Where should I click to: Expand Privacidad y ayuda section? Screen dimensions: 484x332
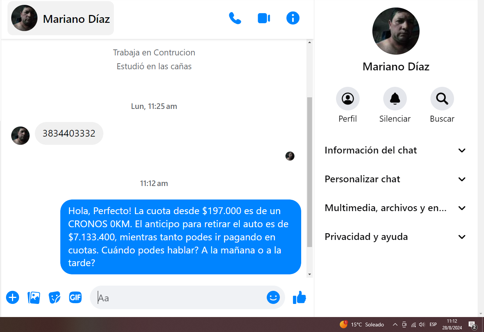[x=395, y=237]
